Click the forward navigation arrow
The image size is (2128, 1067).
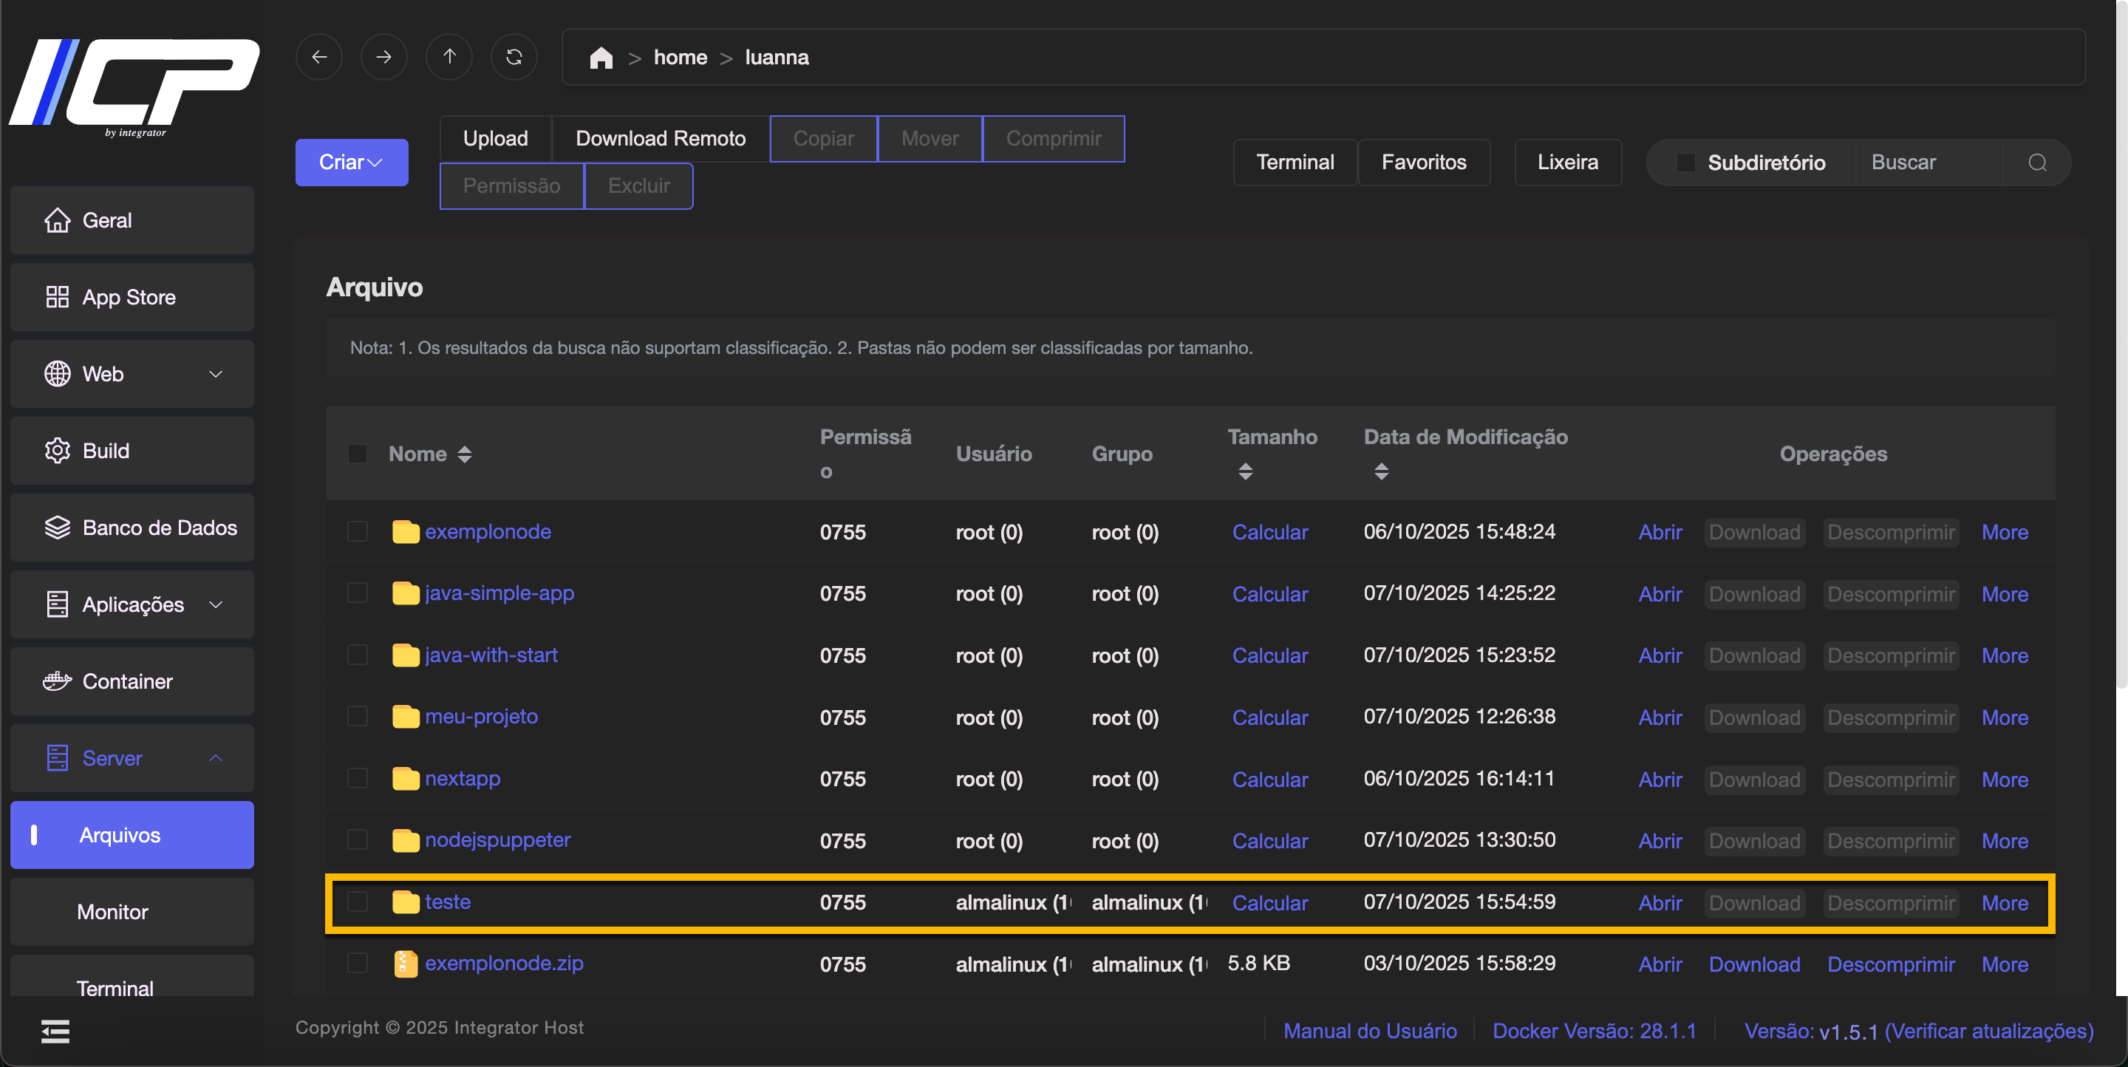pos(383,57)
